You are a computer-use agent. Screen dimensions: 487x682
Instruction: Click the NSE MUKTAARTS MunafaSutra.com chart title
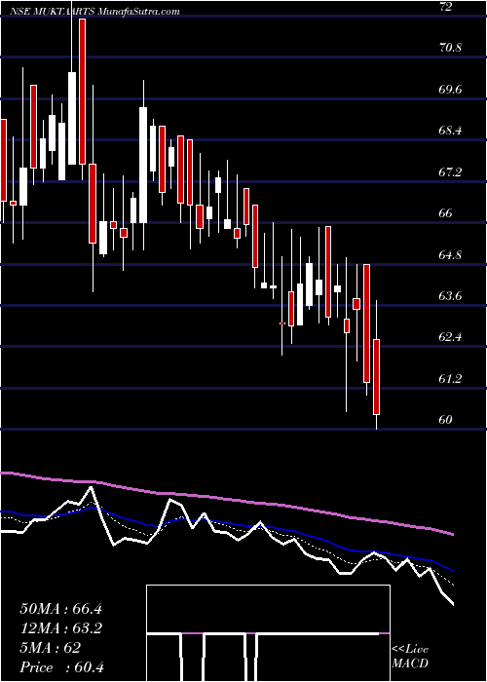point(95,12)
